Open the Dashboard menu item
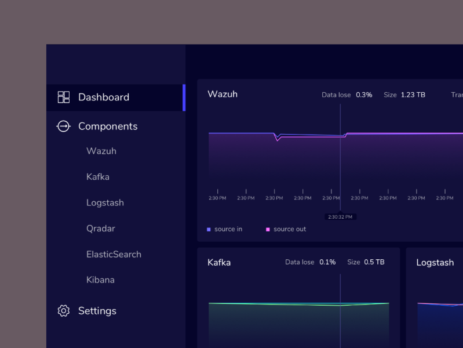The height and width of the screenshot is (348, 463). click(104, 97)
